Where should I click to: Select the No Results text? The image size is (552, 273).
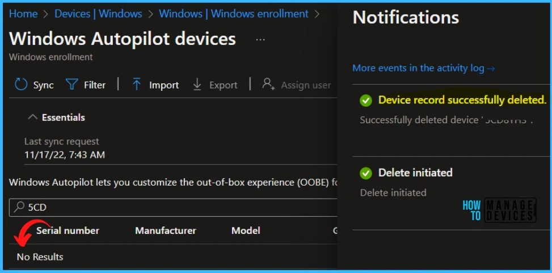tap(40, 257)
